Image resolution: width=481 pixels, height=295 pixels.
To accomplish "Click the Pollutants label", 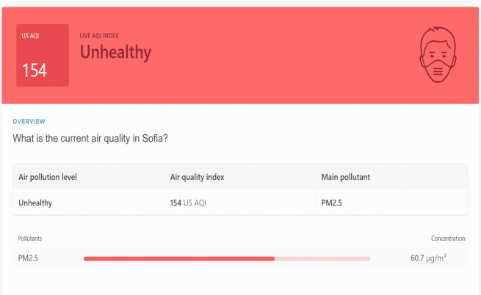I will point(30,238).
